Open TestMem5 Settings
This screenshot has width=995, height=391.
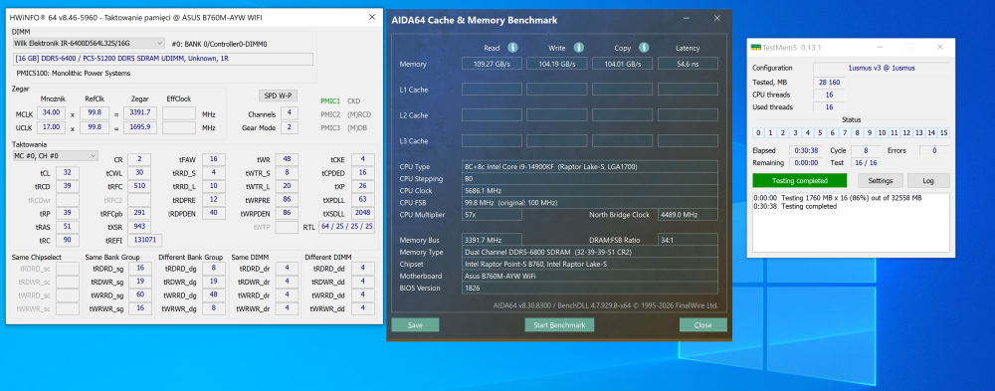pos(881,181)
